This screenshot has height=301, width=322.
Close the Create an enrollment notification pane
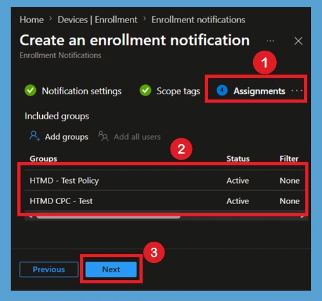pyautogui.click(x=298, y=41)
